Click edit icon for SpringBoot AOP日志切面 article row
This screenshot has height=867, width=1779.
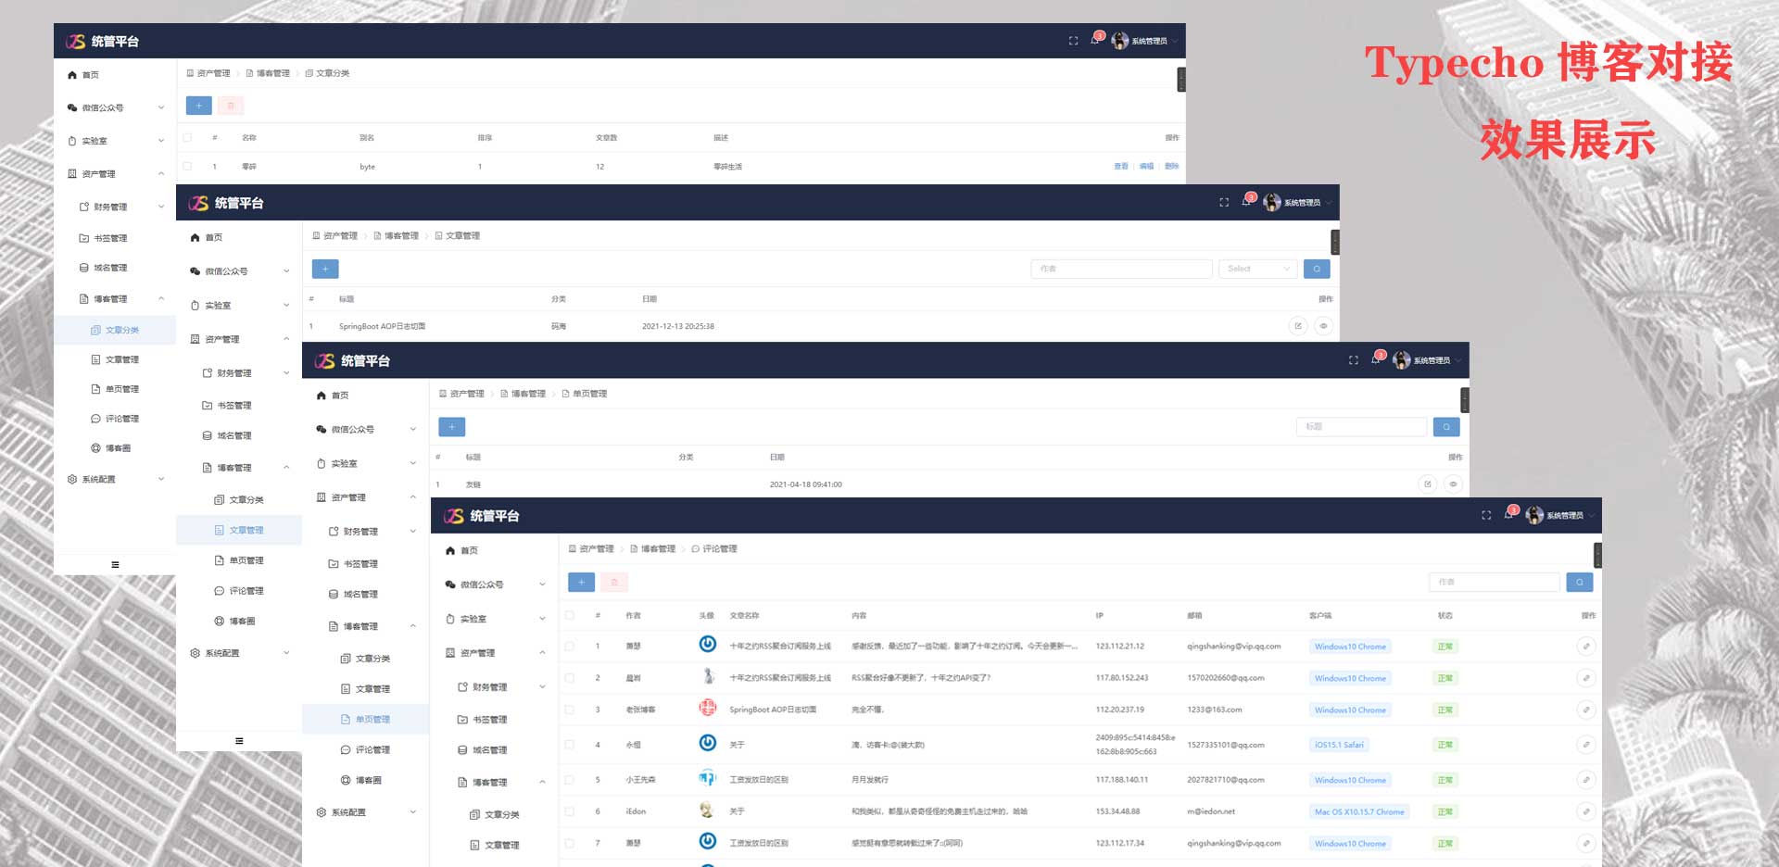point(1298,326)
